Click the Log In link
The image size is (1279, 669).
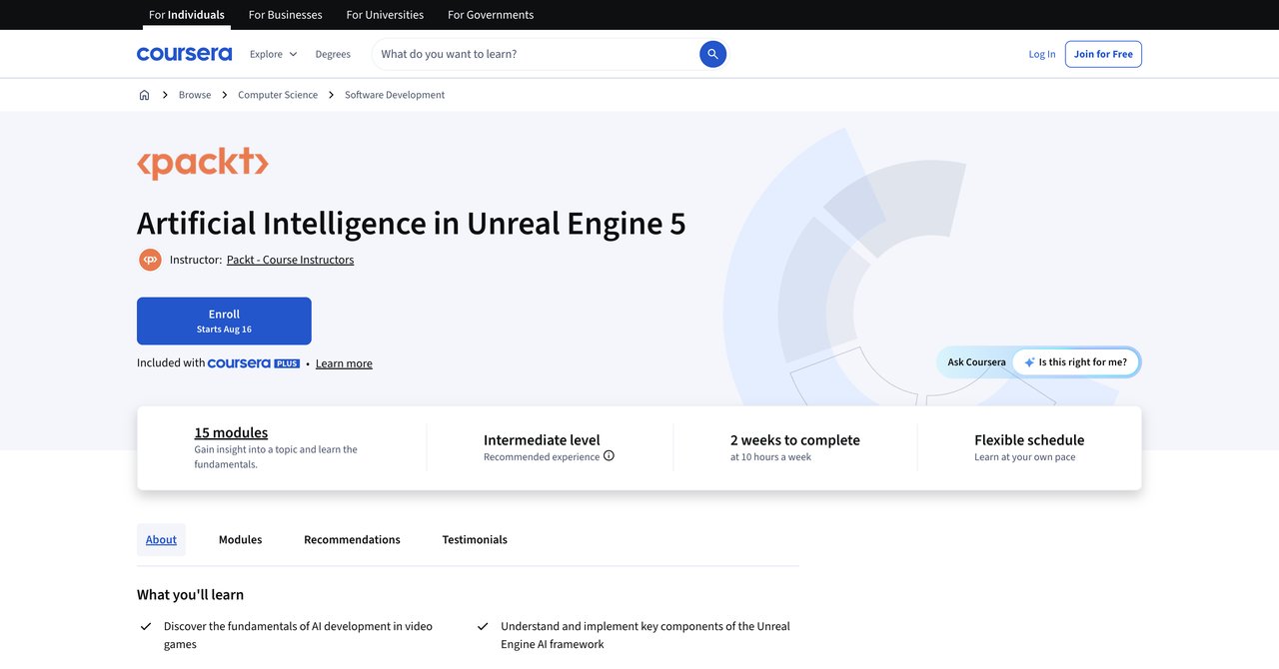coord(1042,54)
